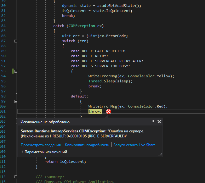Click Thread.Sleep(sleep) call
The height and width of the screenshot is (183, 205).
tap(110, 81)
